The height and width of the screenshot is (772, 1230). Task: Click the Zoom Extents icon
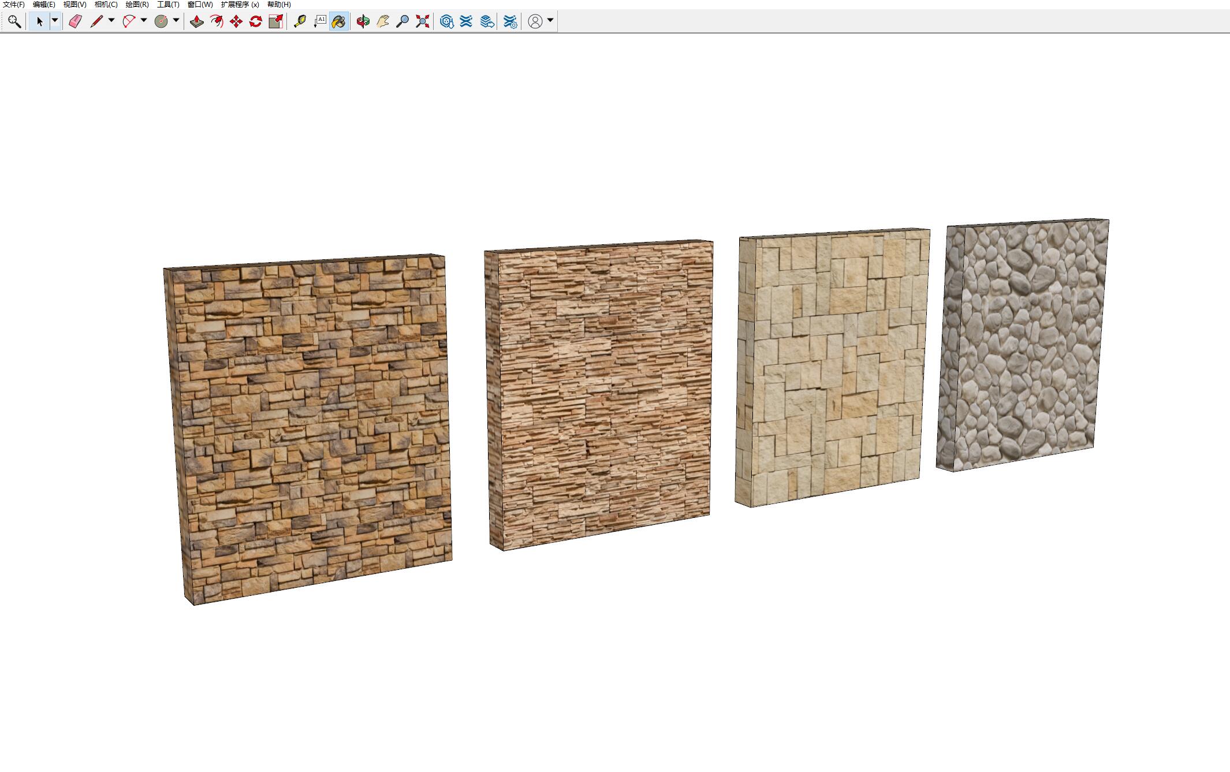coord(423,21)
